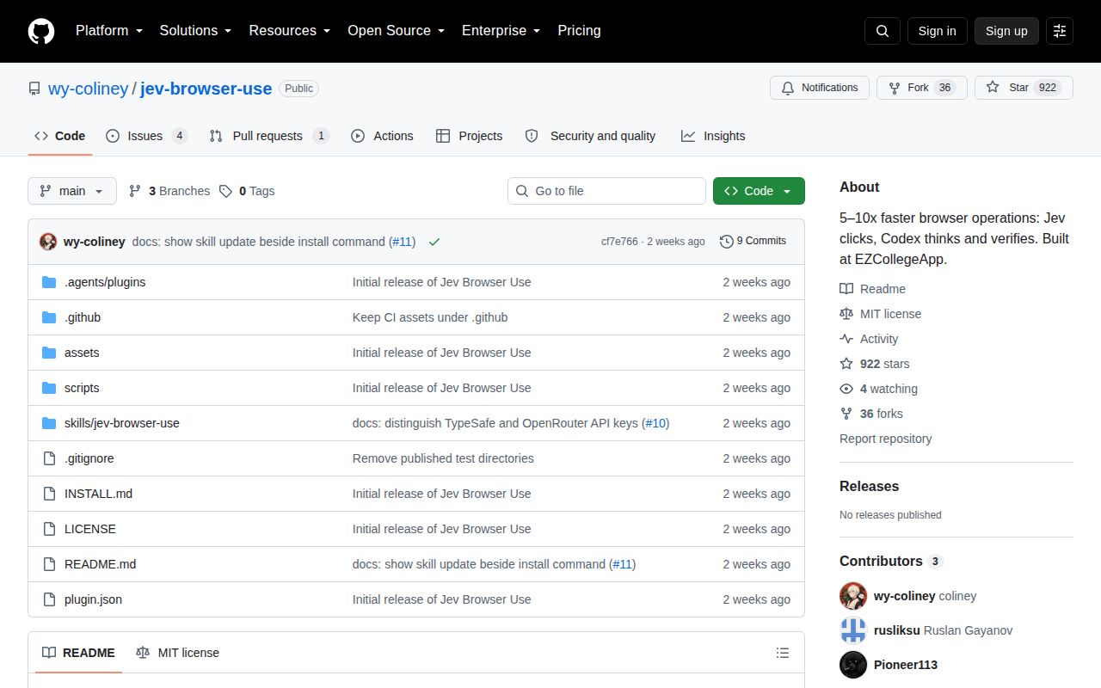Viewport: 1101px width, 688px height.
Task: Open the Pricing link in header
Action: coord(579,31)
